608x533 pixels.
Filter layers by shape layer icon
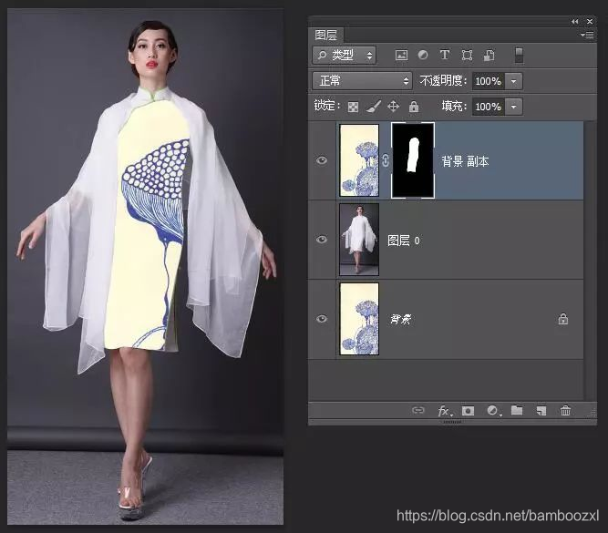tap(467, 55)
